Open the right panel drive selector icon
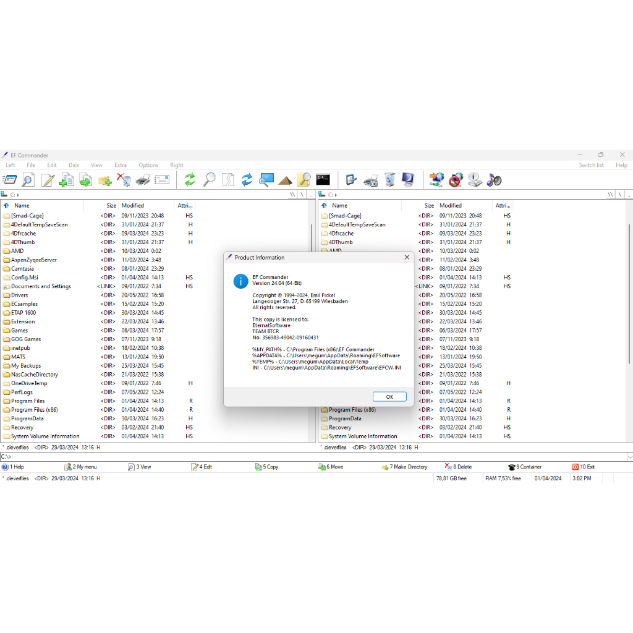Viewport: 633px width, 633px height. 321,194
